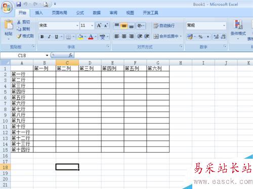Apply percent style
Image resolution: width=253 pixels, height=189 pixels.
[x=200, y=37]
